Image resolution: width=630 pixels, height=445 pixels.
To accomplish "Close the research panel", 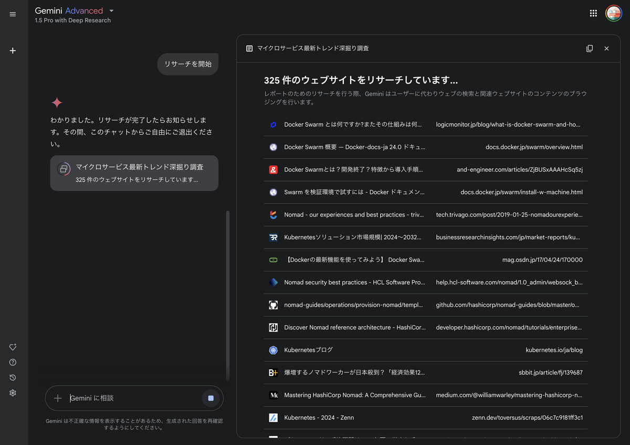I will [606, 48].
